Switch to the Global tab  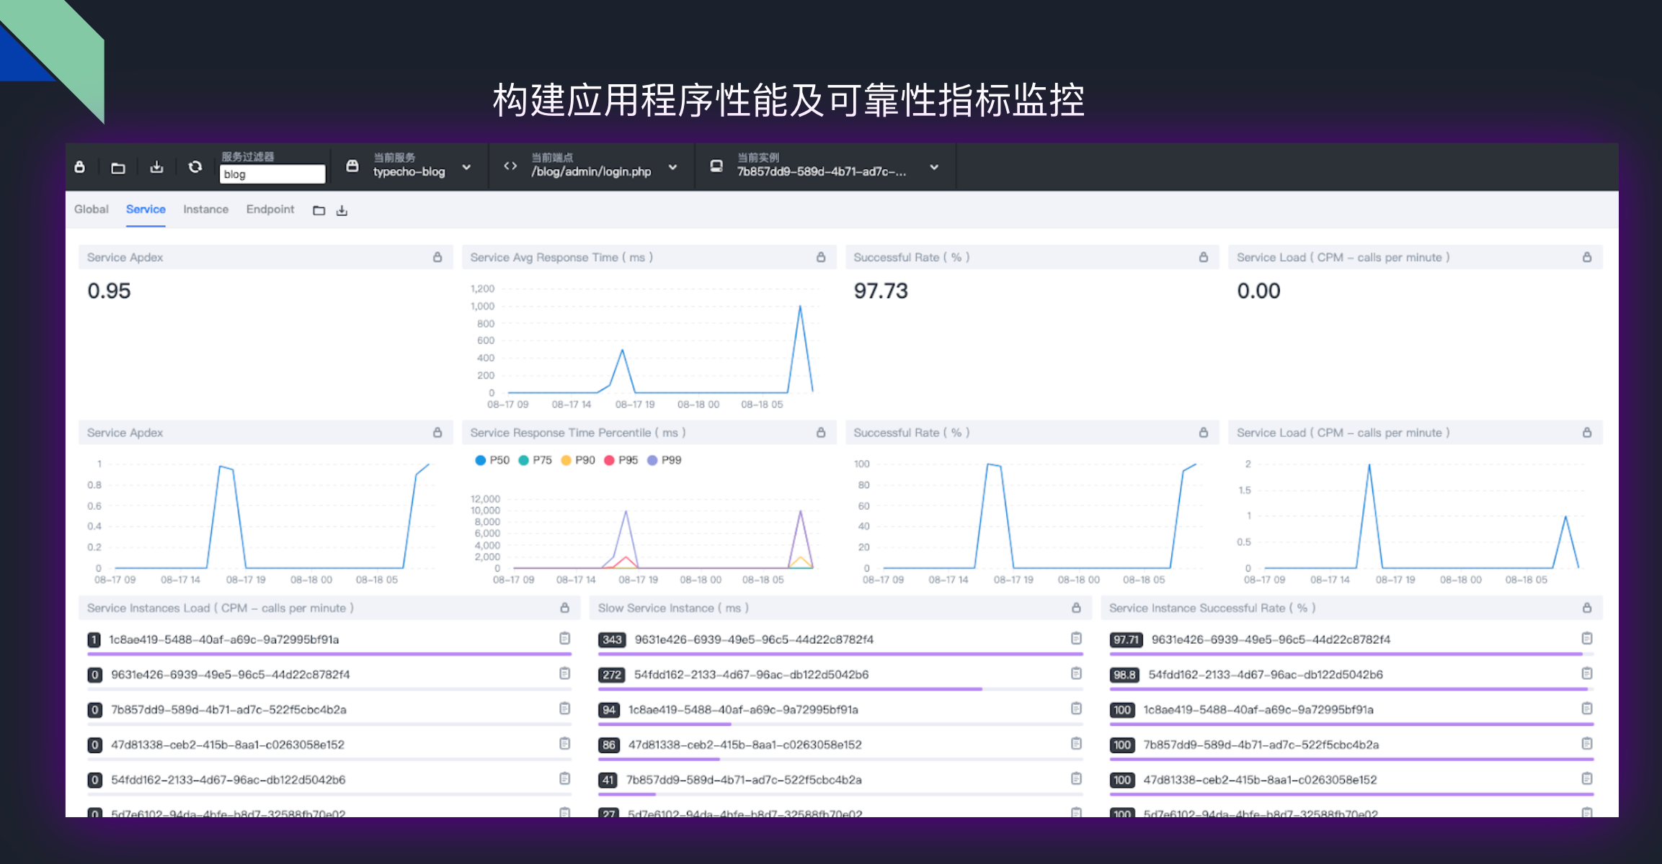91,209
